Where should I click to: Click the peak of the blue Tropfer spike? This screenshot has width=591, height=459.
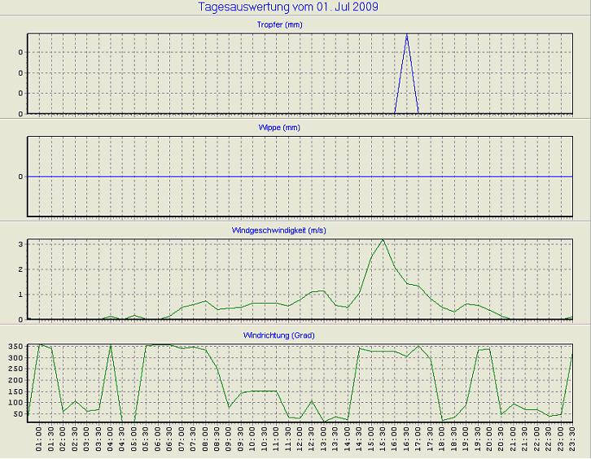click(407, 34)
